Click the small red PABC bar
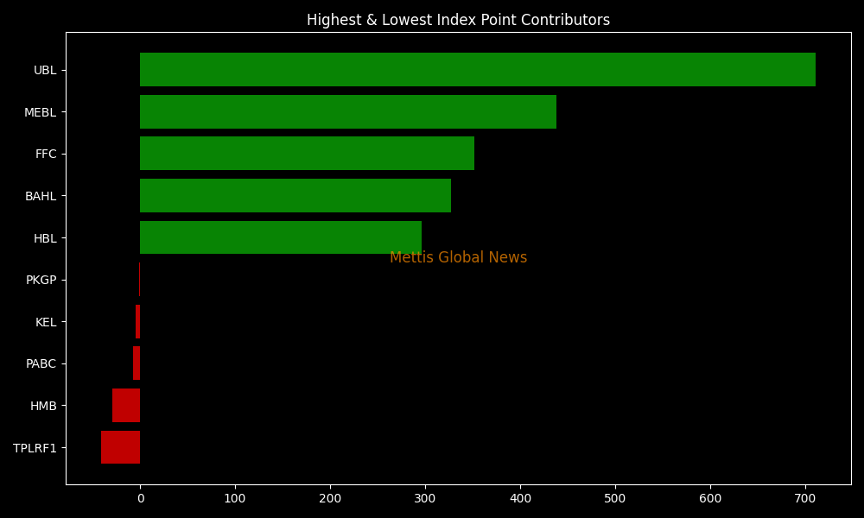The width and height of the screenshot is (864, 518). (137, 363)
